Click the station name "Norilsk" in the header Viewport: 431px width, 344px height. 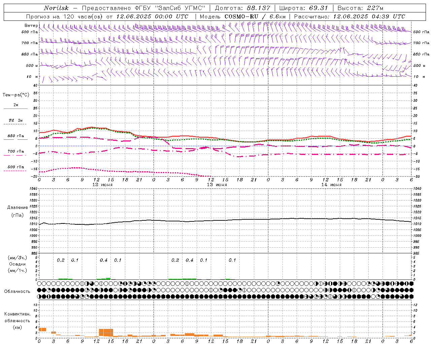pos(56,8)
